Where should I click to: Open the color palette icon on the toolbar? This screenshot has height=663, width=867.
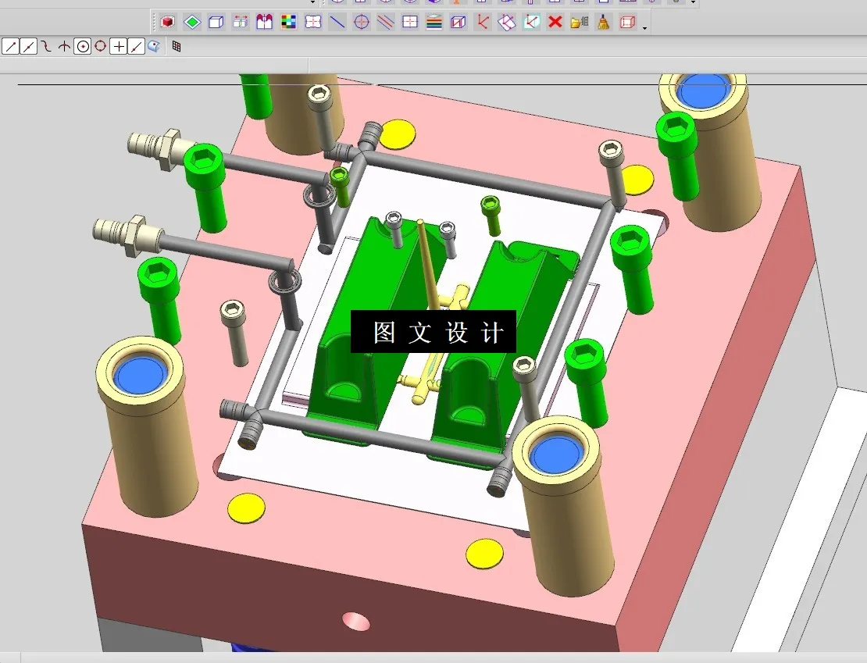(x=288, y=23)
